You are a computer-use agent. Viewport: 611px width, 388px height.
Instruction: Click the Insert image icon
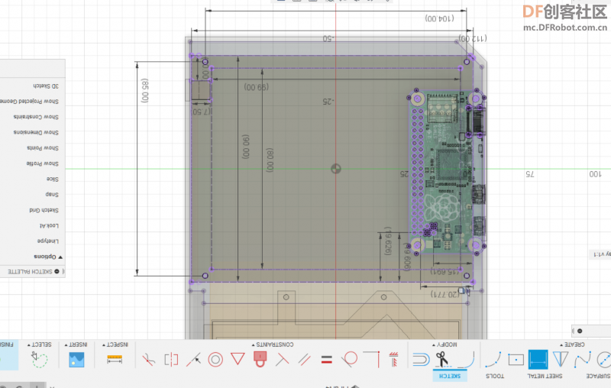pos(76,359)
